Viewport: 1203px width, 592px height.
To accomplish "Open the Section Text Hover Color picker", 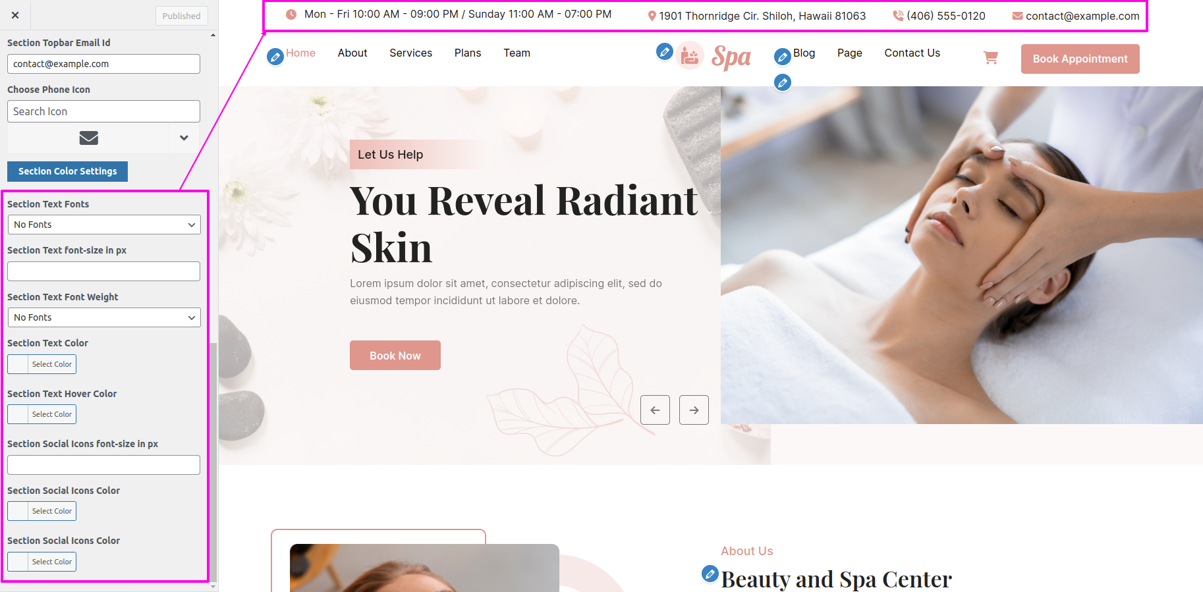I will (42, 414).
